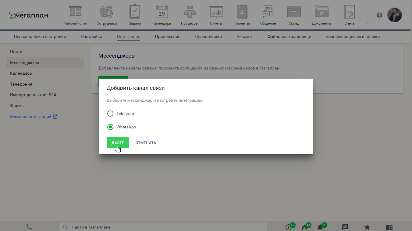Click the Мегаплан logo
The height and width of the screenshot is (231, 412).
point(28,15)
